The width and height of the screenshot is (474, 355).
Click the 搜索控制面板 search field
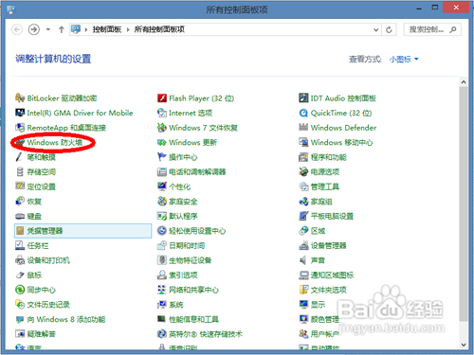coord(432,29)
